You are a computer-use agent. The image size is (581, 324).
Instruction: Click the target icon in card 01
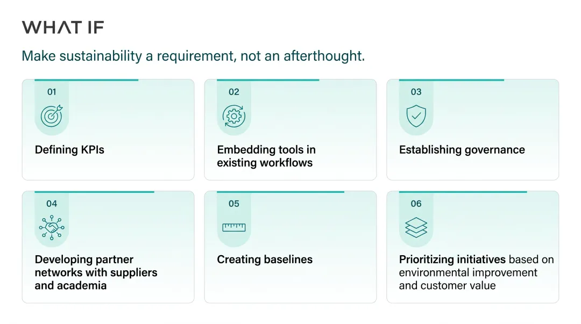pos(52,116)
